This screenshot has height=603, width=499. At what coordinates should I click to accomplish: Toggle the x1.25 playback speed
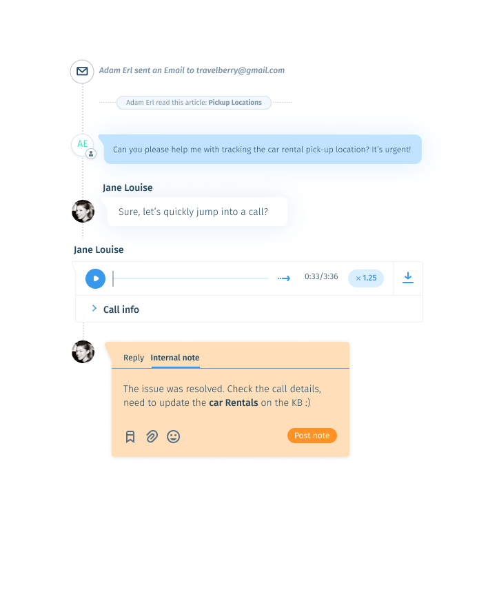(366, 278)
